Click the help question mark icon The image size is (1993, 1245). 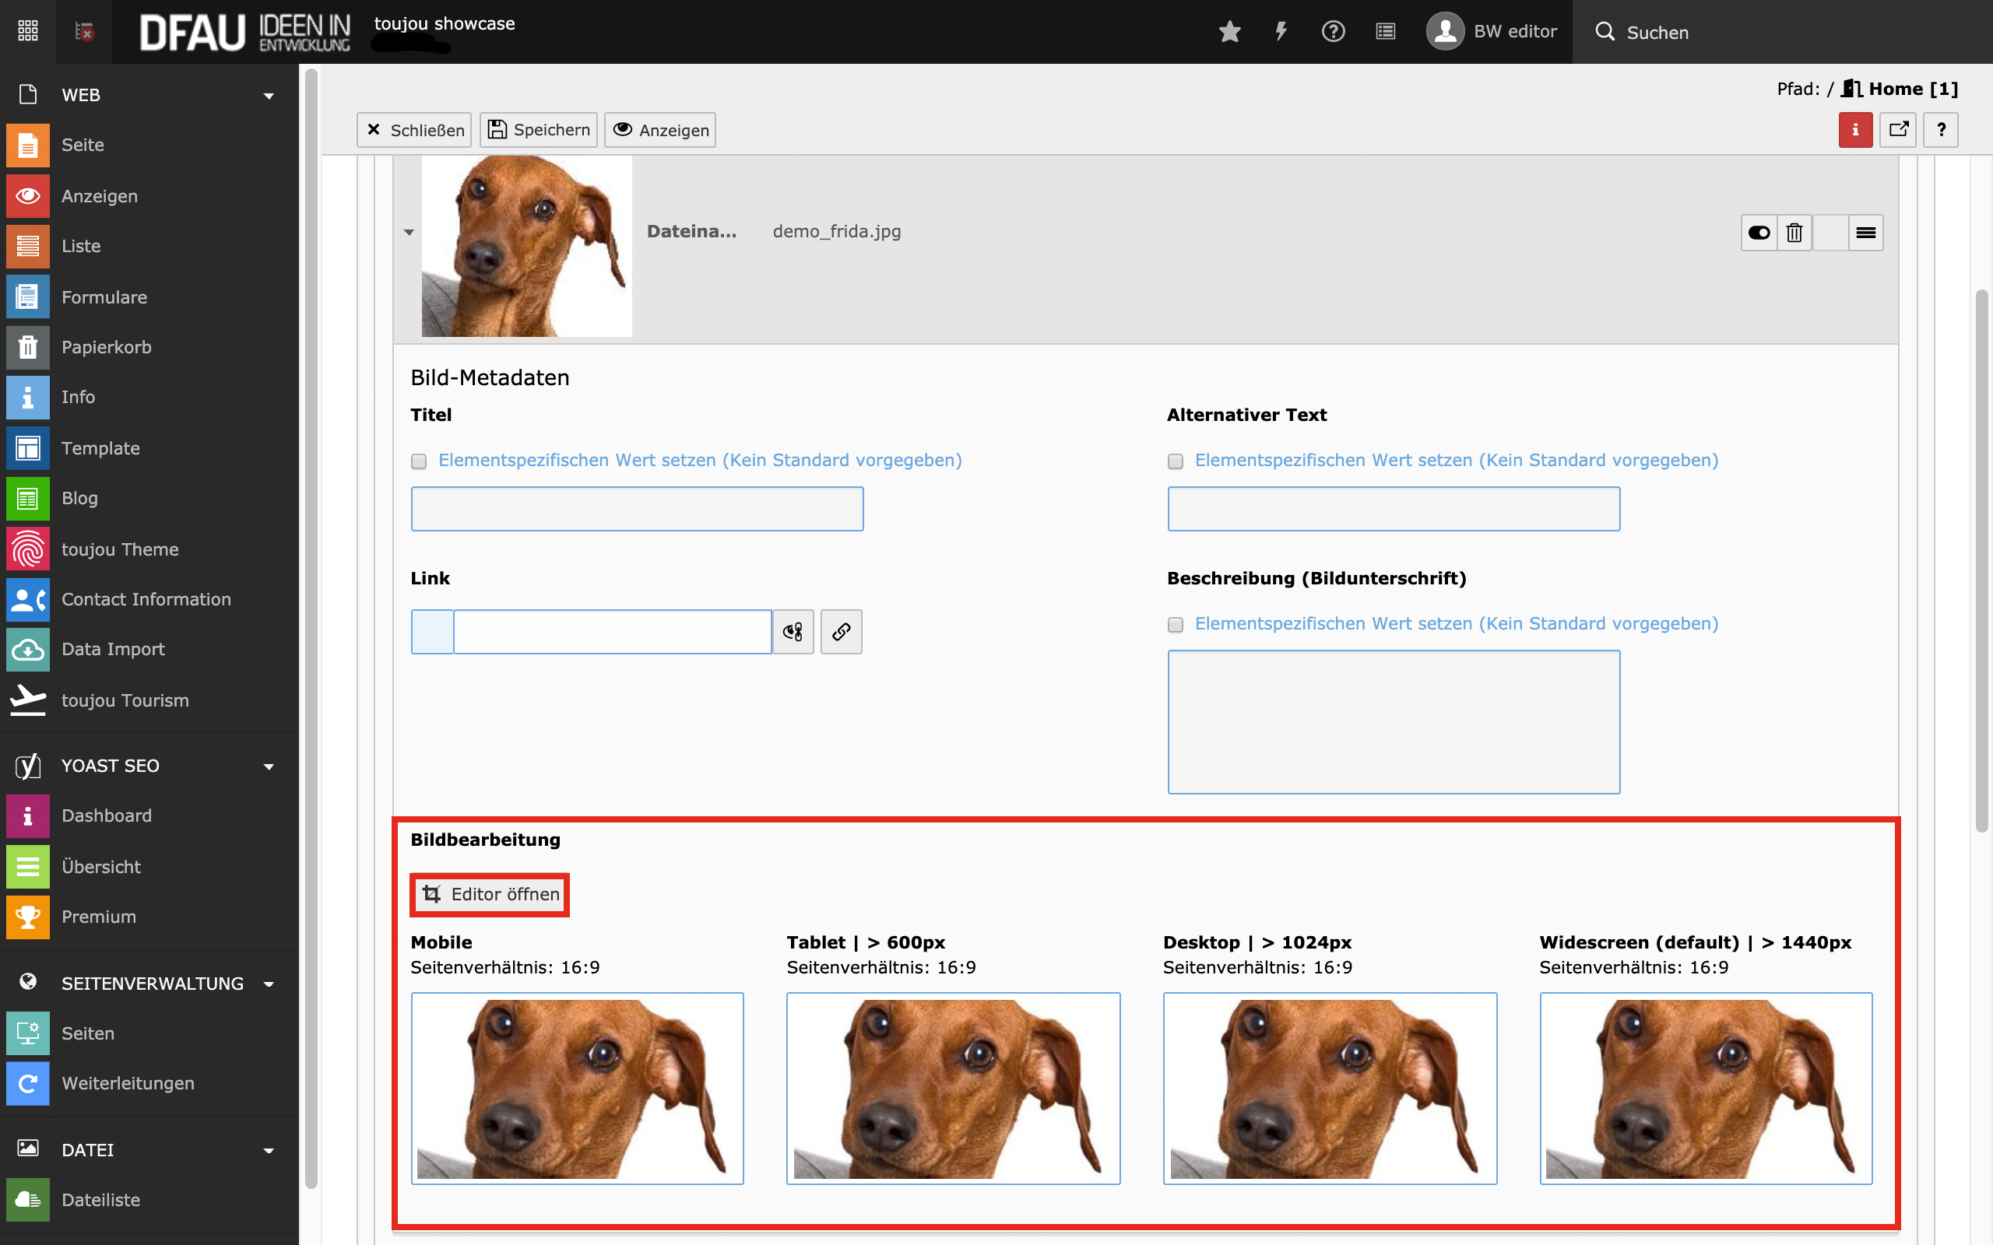click(1333, 32)
